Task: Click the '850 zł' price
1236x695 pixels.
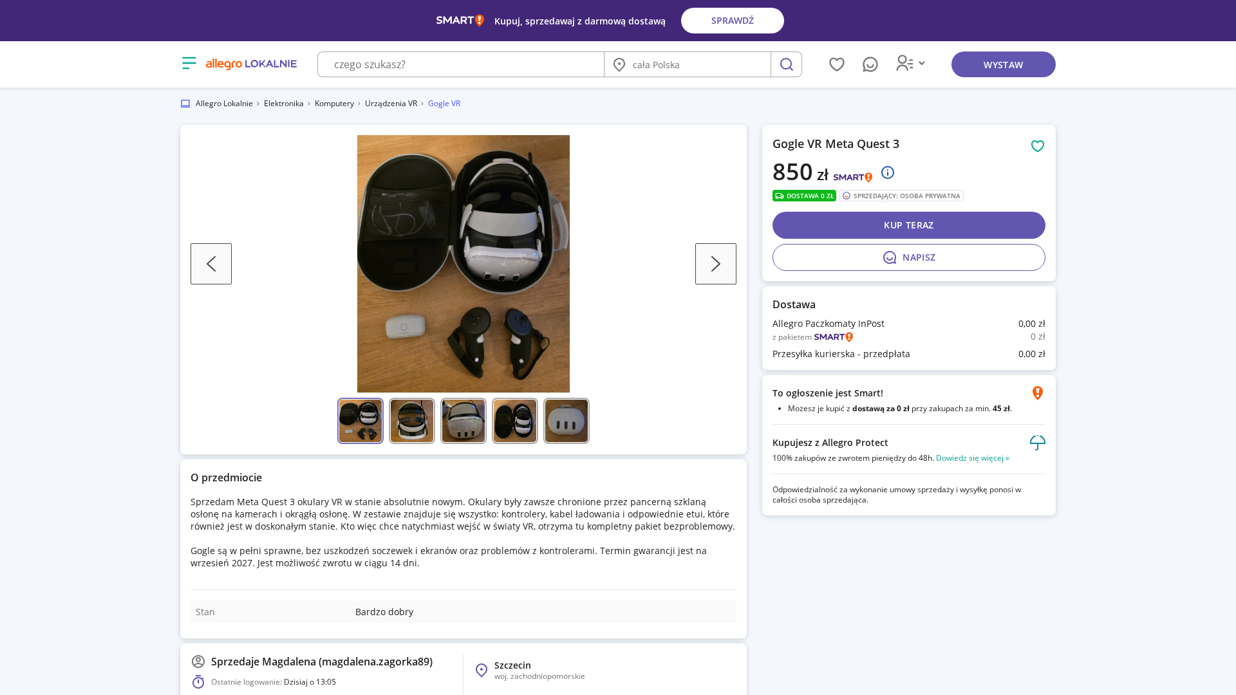Action: coord(801,172)
